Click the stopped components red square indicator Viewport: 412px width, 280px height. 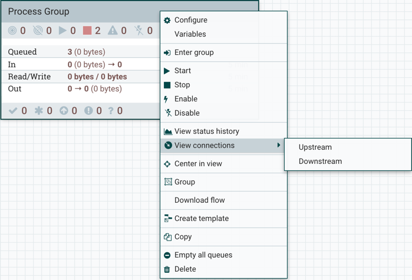point(87,31)
